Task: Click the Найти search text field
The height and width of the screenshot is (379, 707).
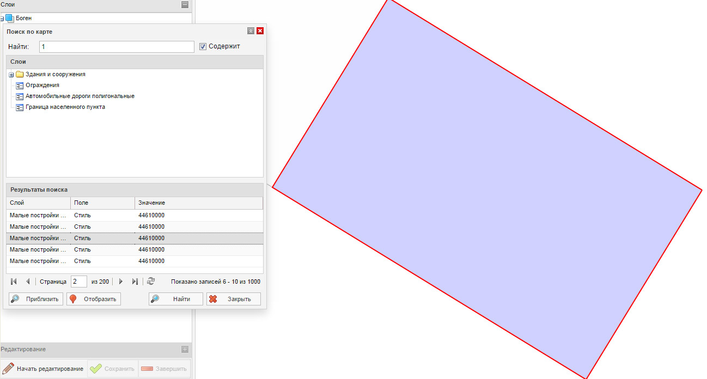Action: tap(117, 47)
